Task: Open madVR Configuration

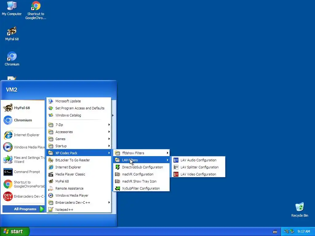Action: (142, 174)
